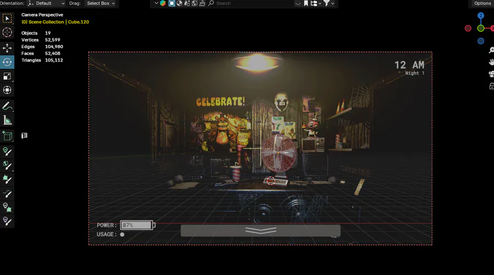Click the 12 AM clock text

tap(409, 65)
